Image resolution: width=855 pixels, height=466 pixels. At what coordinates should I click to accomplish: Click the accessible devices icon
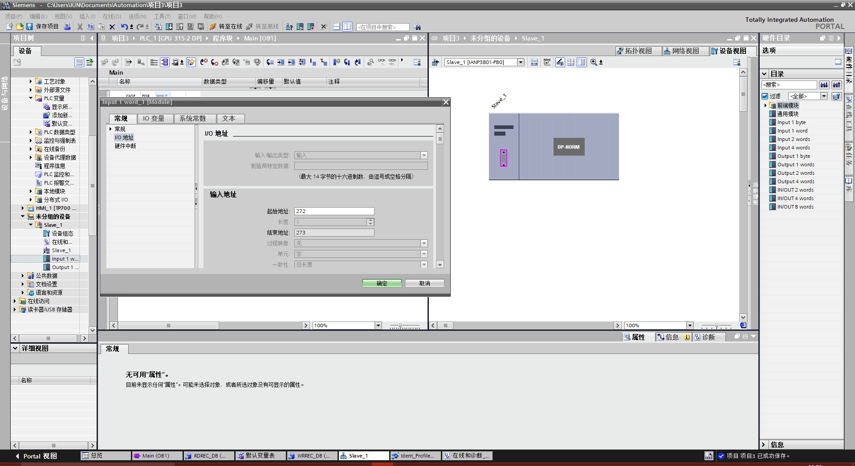tap(289, 27)
